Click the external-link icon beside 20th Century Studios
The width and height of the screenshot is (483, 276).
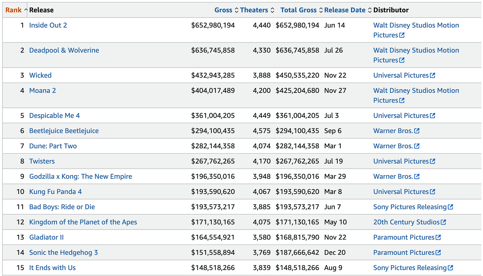click(444, 222)
